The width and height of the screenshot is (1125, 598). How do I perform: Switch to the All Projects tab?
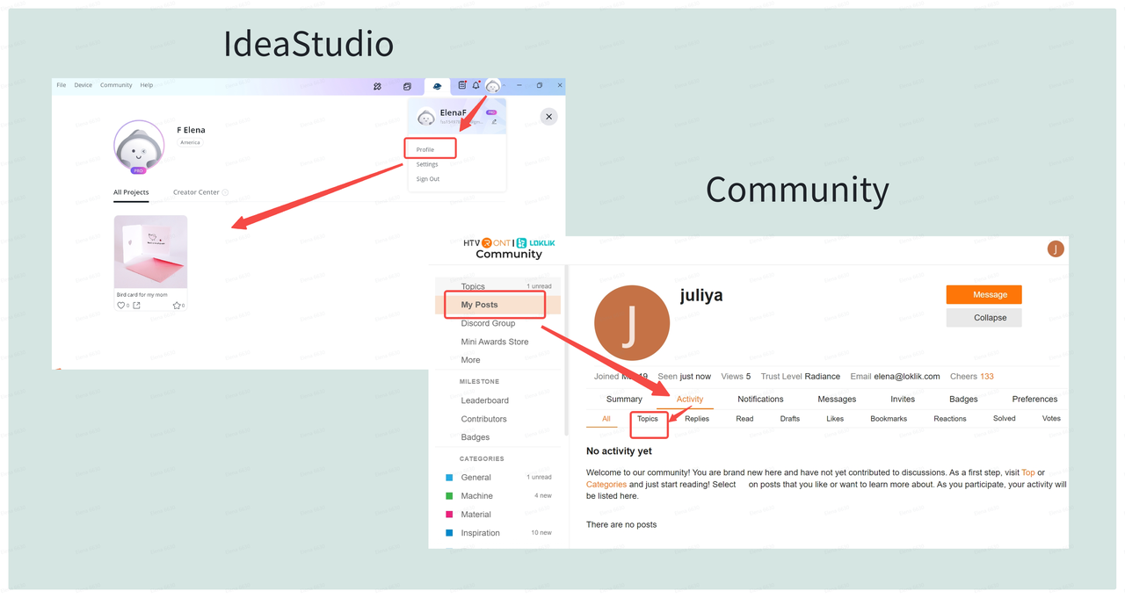tap(131, 192)
